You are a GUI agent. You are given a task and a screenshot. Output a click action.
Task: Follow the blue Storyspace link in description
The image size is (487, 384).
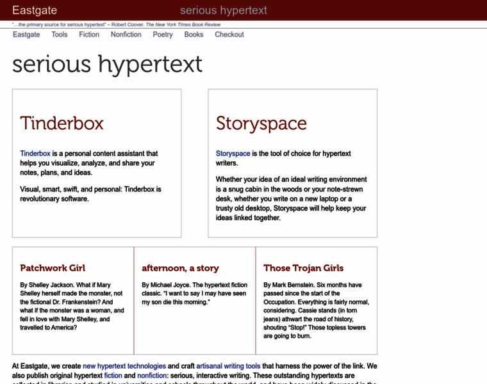pos(233,154)
